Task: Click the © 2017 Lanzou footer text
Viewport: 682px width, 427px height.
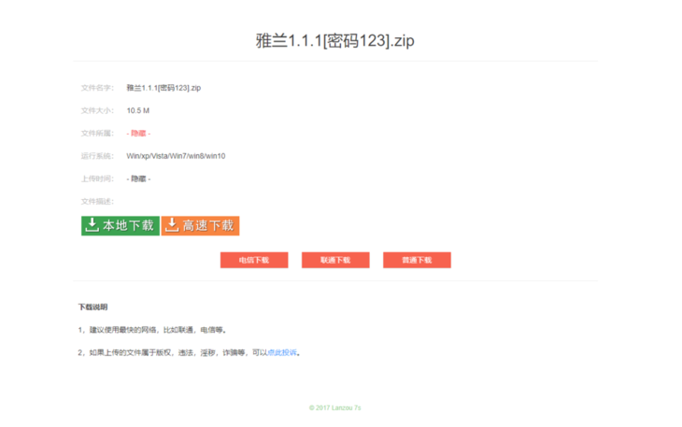Action: point(334,408)
